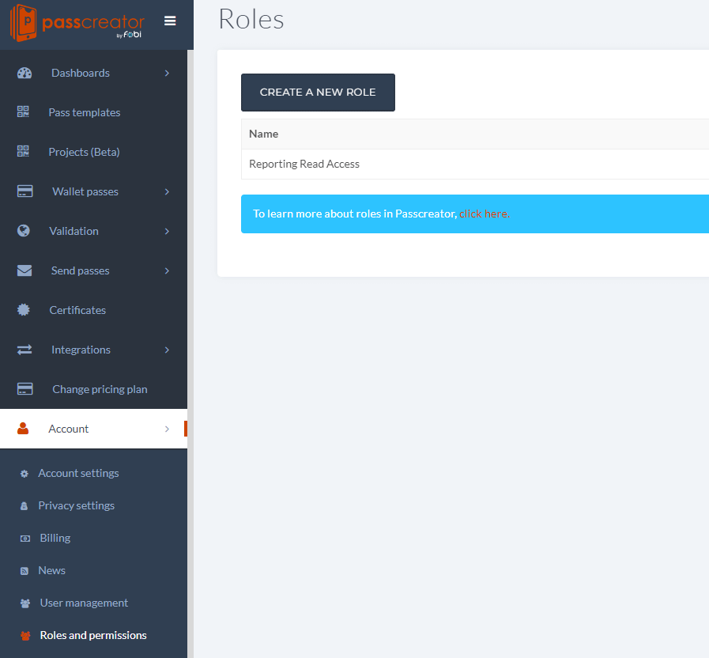Viewport: 709px width, 658px height.
Task: Expand the Validation chevron
Action: tap(167, 231)
